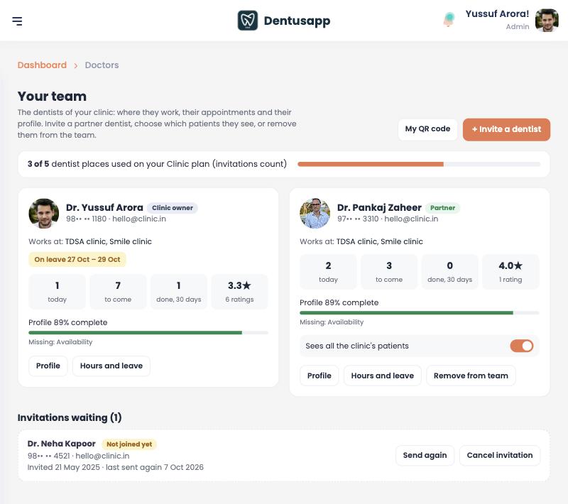Open Dr. Pankaj Zaheer's 4.0 star rating tile

[x=510, y=272]
